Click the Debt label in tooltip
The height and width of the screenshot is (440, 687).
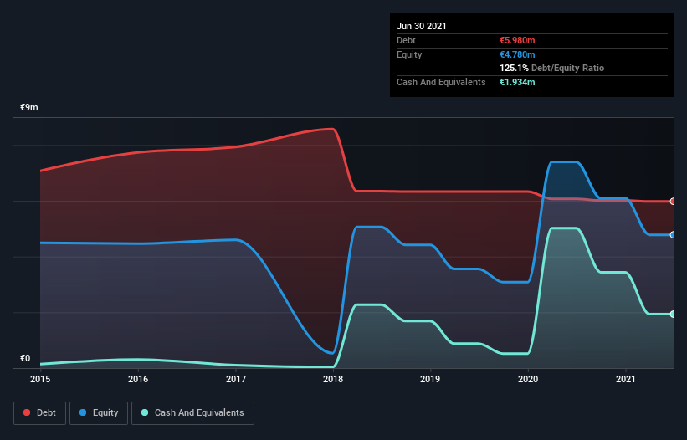click(406, 40)
